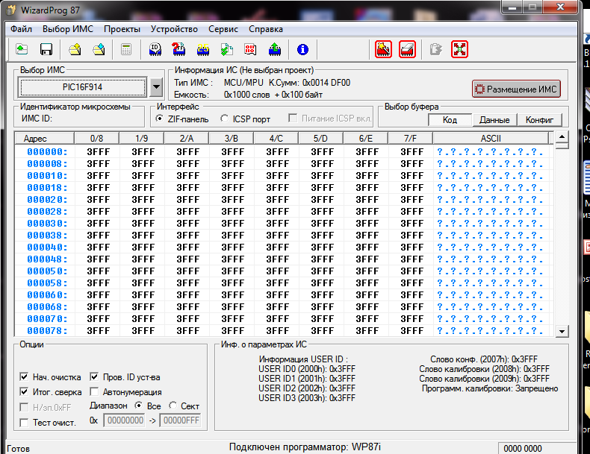Viewport: 590px width, 454px height.
Task: Enable the Автонумерация checkbox
Action: point(94,391)
